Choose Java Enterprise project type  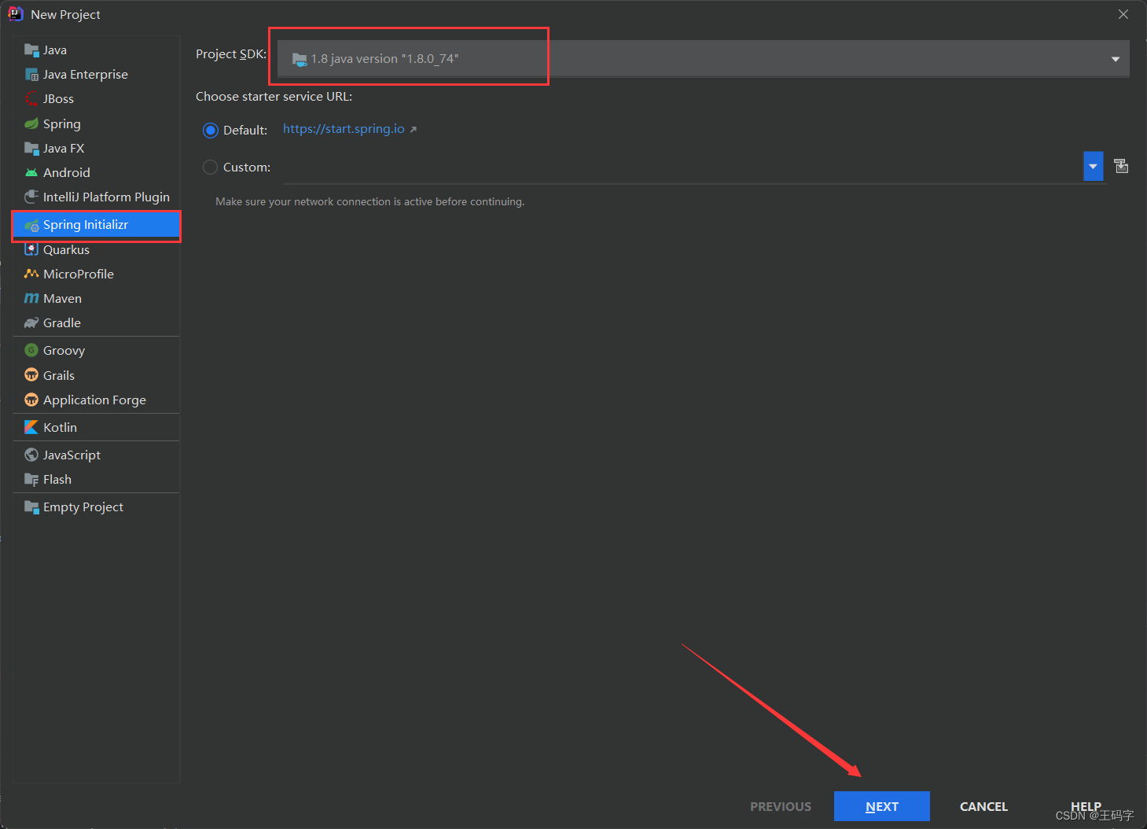point(96,75)
